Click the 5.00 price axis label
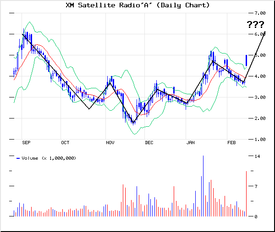Image resolution: width=275 pixels, height=232 pixels. coord(260,55)
